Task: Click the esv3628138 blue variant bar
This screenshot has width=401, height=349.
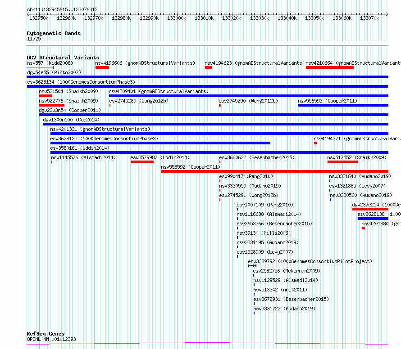Action: coord(373,219)
